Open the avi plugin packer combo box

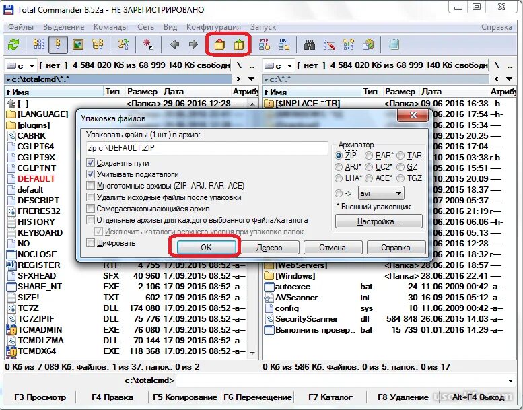[x=381, y=193]
